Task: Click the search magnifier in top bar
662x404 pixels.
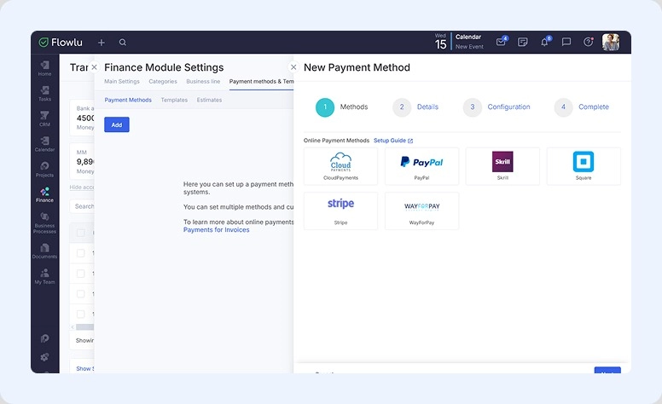Action: 123,42
